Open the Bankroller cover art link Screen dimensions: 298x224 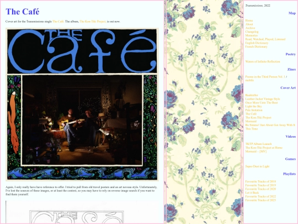pyautogui.click(x=252, y=95)
